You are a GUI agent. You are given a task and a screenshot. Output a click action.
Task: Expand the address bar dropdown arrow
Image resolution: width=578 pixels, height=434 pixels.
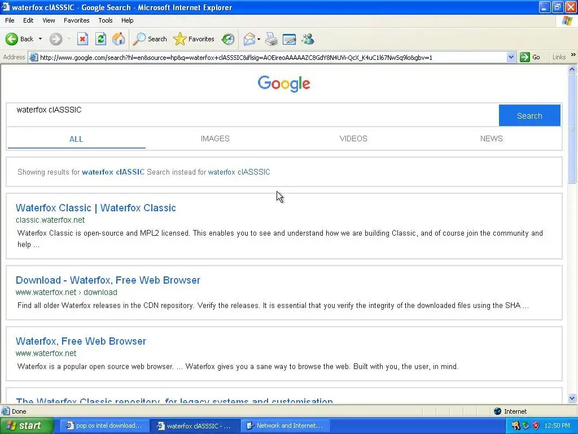pos(511,57)
